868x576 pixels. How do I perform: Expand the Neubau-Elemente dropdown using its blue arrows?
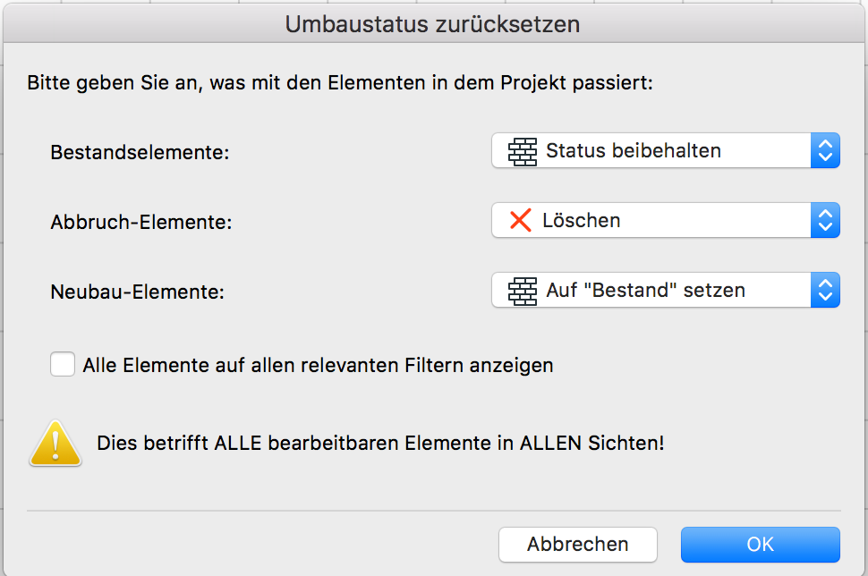[x=825, y=291]
